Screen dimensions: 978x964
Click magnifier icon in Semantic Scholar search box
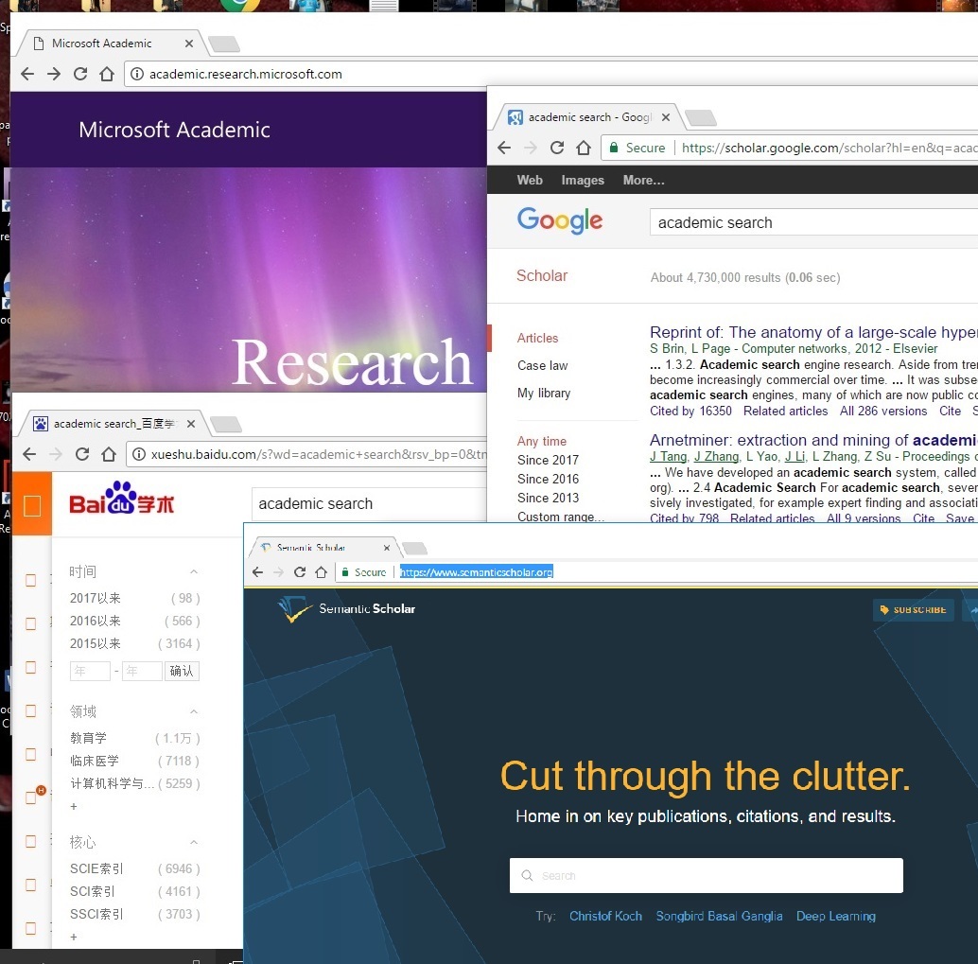click(x=527, y=875)
